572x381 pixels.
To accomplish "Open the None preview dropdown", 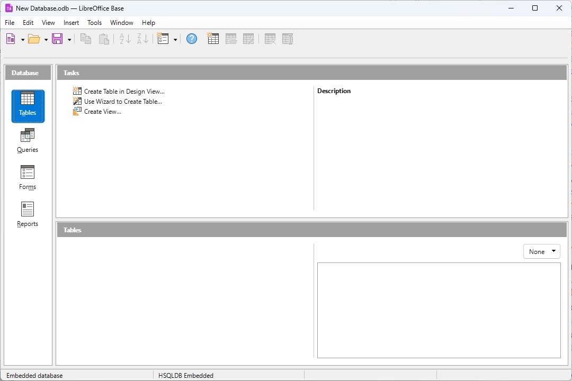I will point(542,251).
